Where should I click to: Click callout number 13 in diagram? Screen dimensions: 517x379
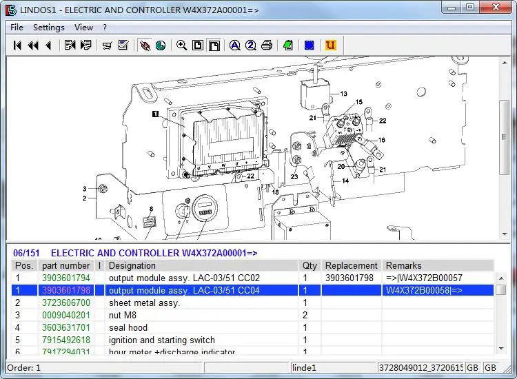(x=343, y=94)
